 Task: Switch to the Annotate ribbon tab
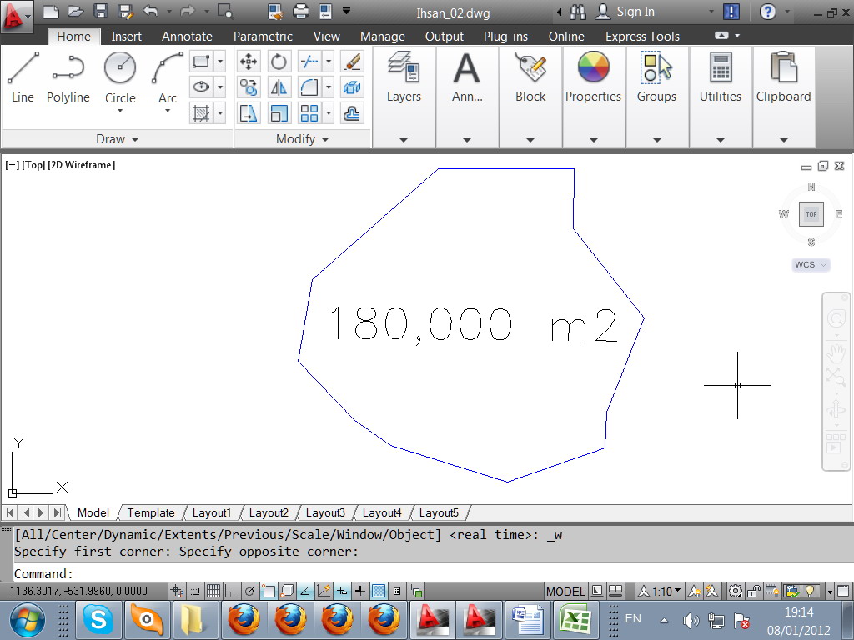pos(187,37)
